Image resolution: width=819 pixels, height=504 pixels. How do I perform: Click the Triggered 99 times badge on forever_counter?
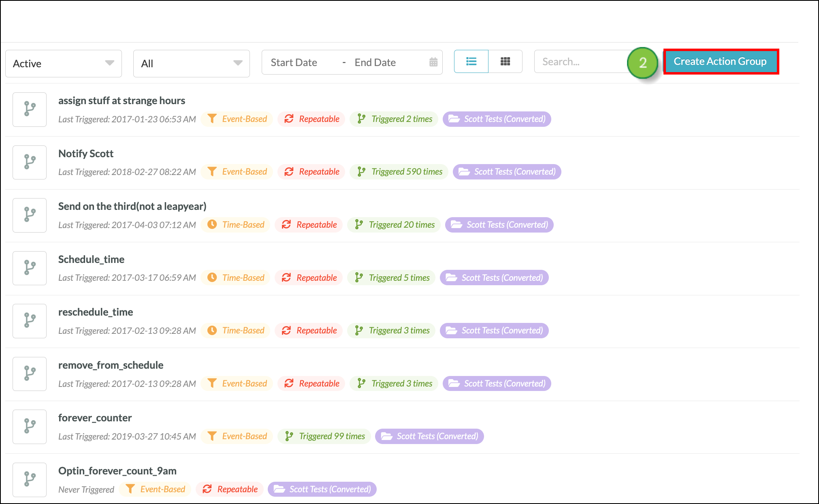pyautogui.click(x=324, y=436)
